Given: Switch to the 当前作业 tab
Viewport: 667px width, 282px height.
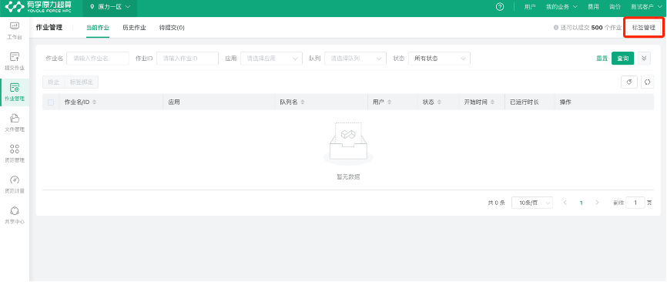Looking at the screenshot, I should click(98, 28).
